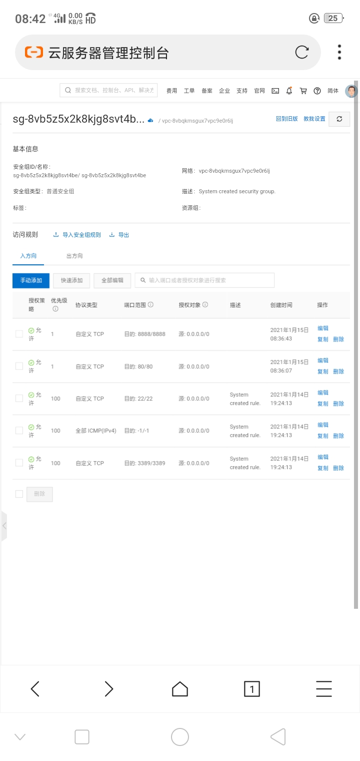Click the 手动添加 button
The height and width of the screenshot is (761, 360).
31,280
